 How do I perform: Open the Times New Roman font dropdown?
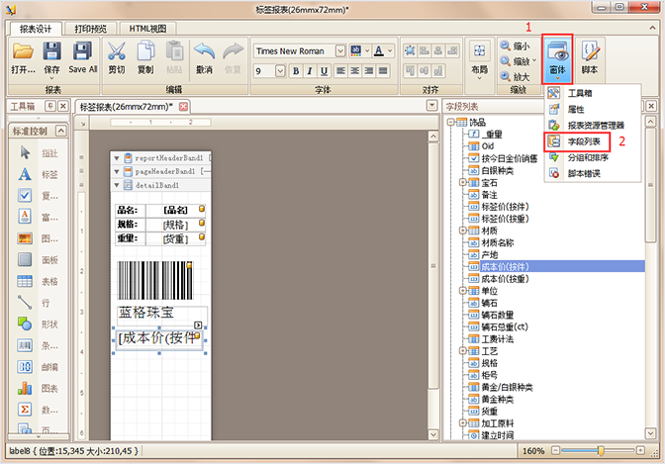click(341, 50)
